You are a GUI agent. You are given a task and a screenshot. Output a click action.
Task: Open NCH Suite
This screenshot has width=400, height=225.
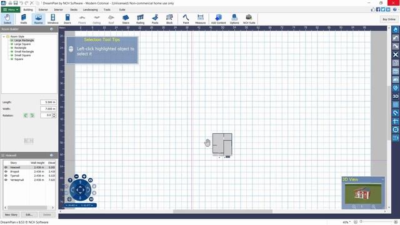[x=249, y=19]
